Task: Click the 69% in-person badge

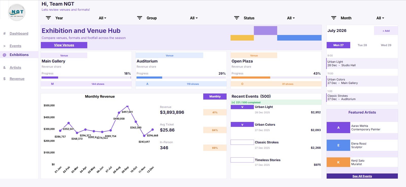Action: pyautogui.click(x=215, y=148)
